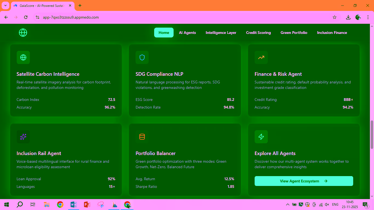
Task: Click the ENG language indicator in tray
Action: [335, 205]
